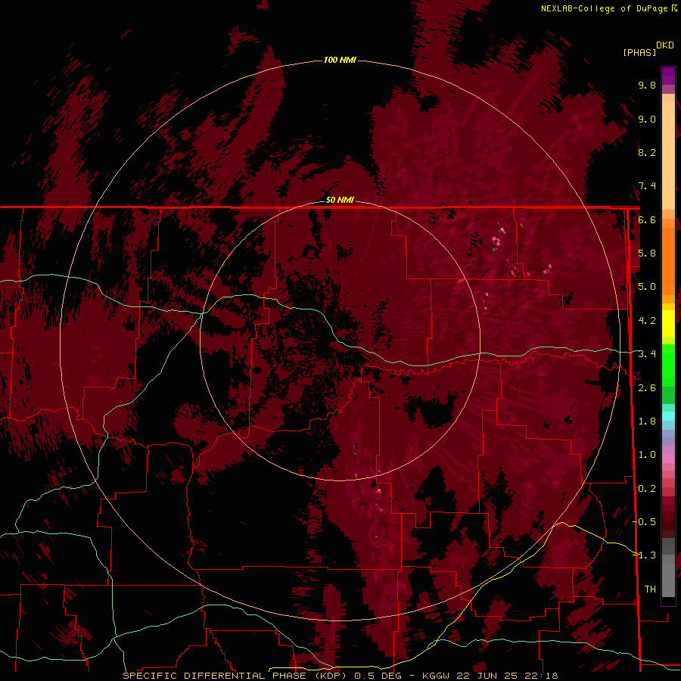Pick the purple segment of the color bar
Screen dimensions: 681x681
668,76
